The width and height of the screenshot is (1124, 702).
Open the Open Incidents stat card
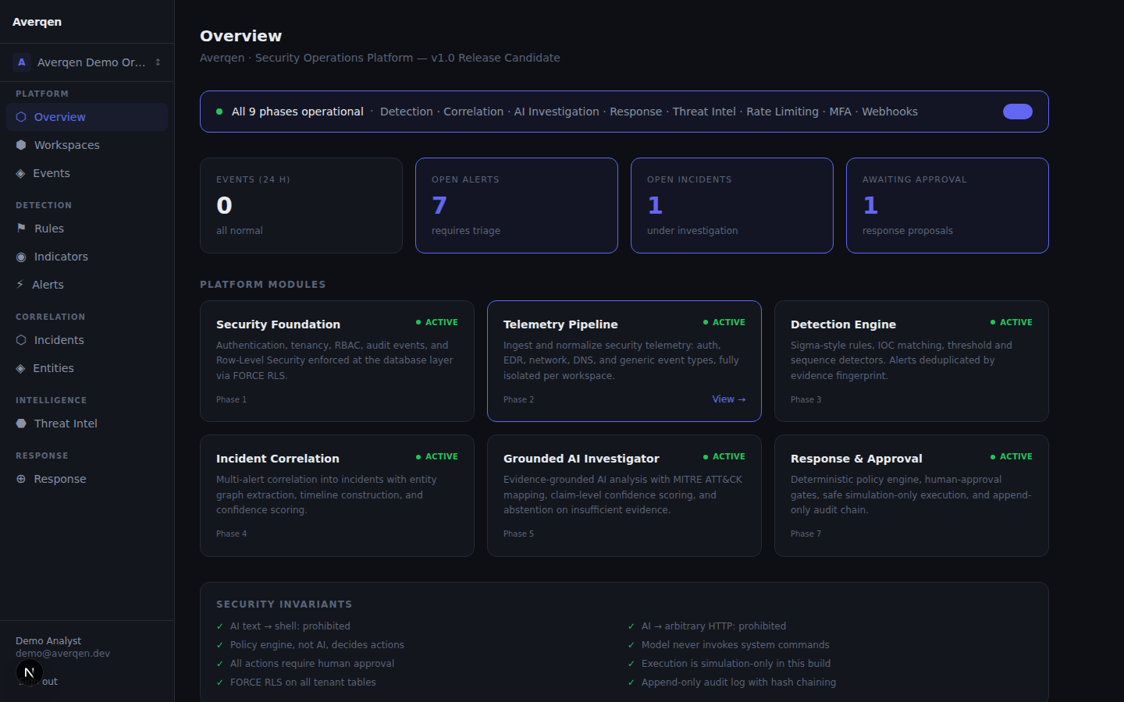(732, 206)
